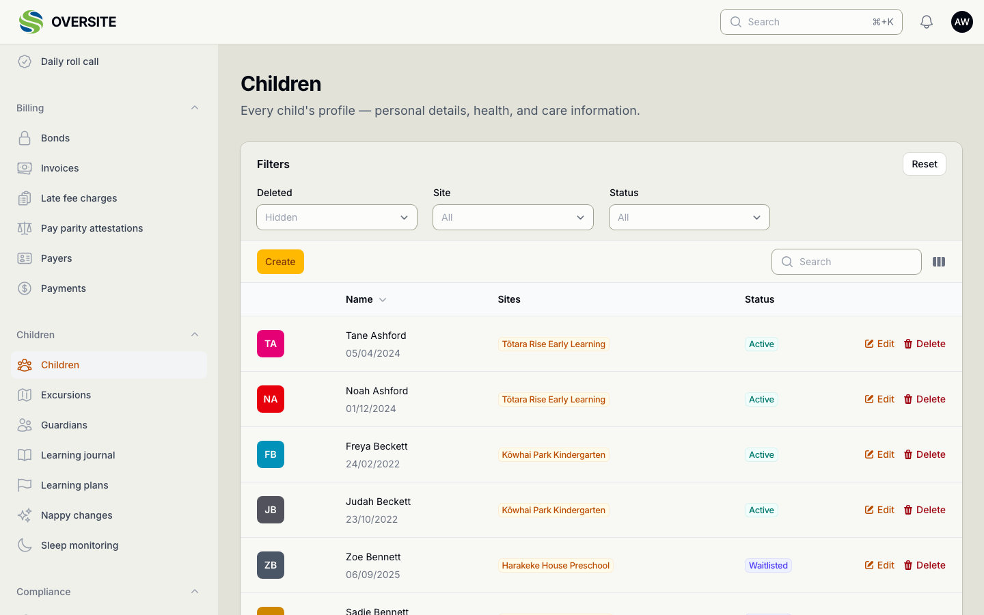Navigate to Invoices
The width and height of the screenshot is (984, 615).
tap(109, 168)
